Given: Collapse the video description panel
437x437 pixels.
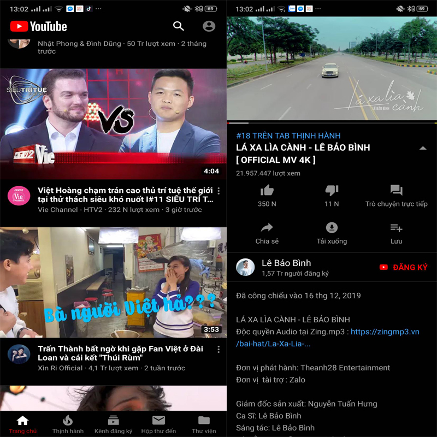Looking at the screenshot, I should (x=421, y=147).
